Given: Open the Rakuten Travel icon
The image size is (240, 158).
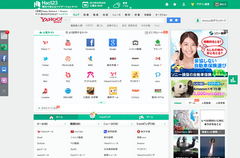Looking at the screenshot, I should 157,91.
